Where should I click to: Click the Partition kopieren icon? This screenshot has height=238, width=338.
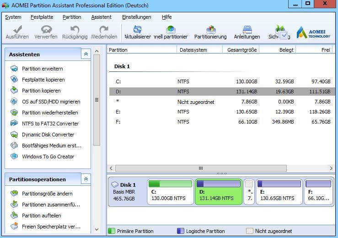click(14, 91)
